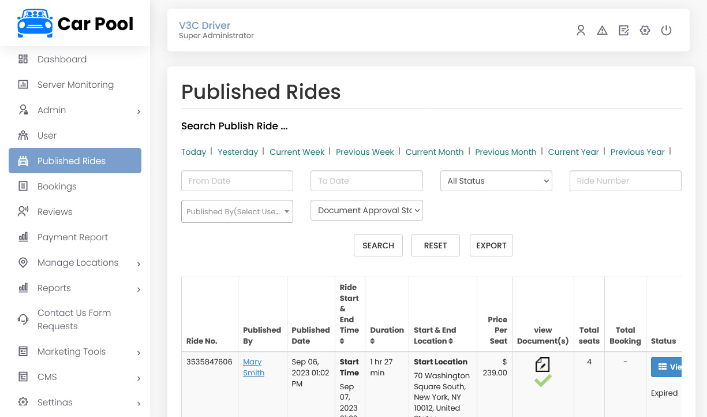Open the header settings gear icon

(x=645, y=31)
